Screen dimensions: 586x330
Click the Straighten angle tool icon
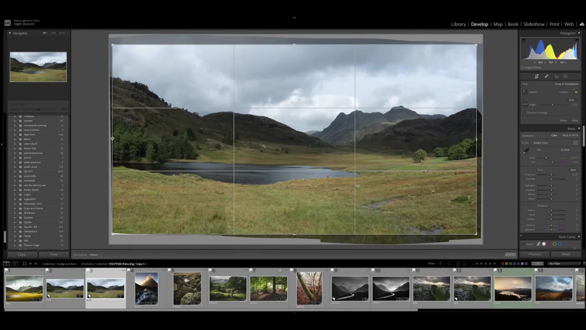click(x=525, y=104)
